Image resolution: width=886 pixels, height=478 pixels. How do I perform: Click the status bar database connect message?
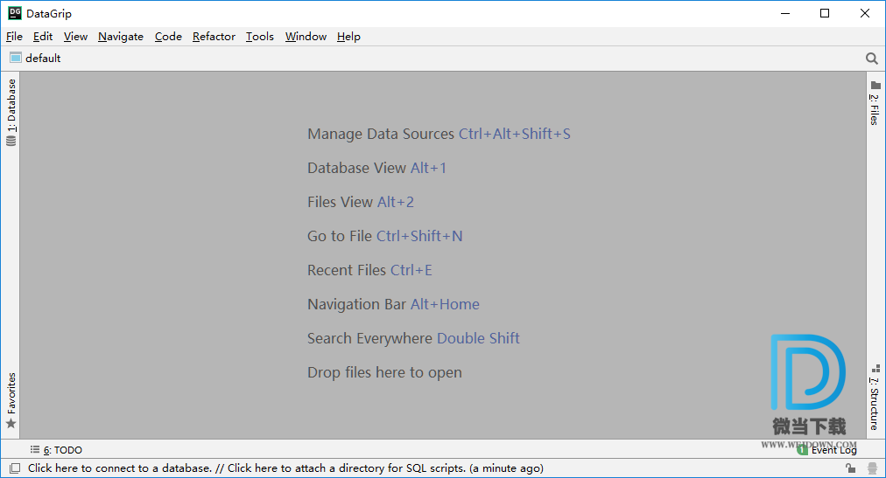285,468
